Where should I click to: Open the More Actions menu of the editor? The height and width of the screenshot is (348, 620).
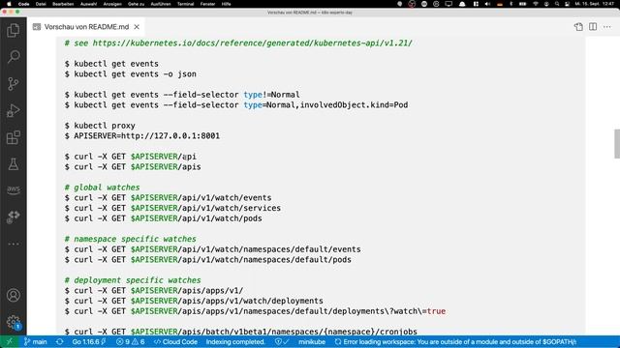click(607, 27)
